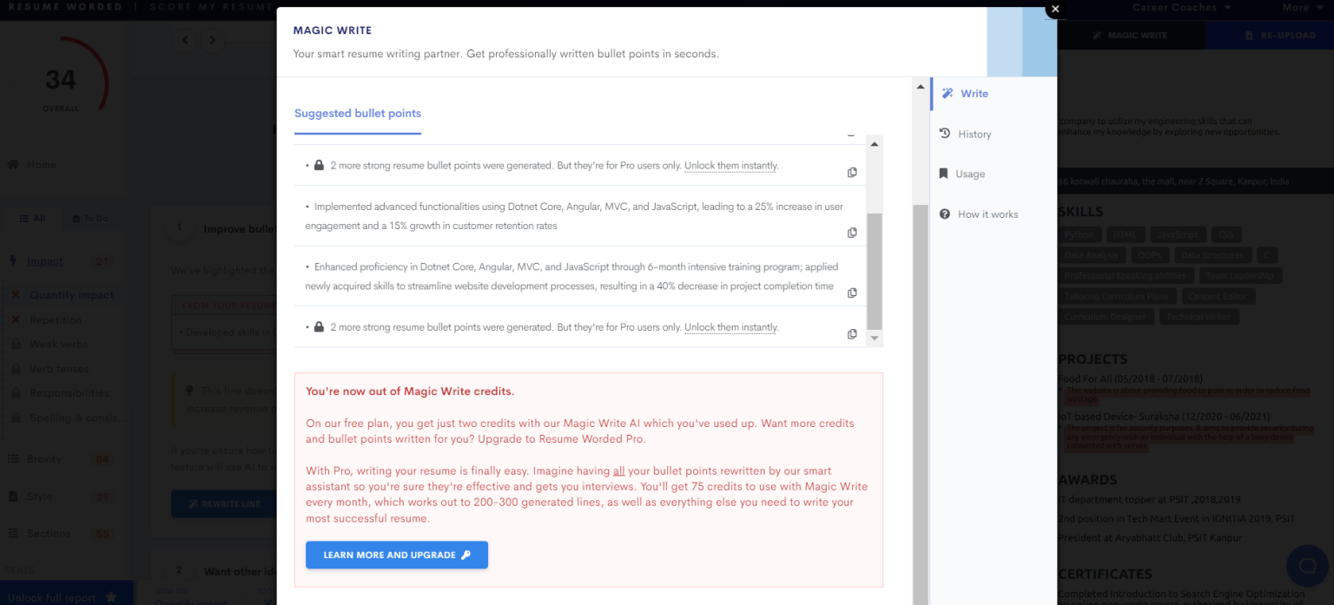Click the lightning icon next to Impact
This screenshot has width=1334, height=605.
pyautogui.click(x=12, y=260)
